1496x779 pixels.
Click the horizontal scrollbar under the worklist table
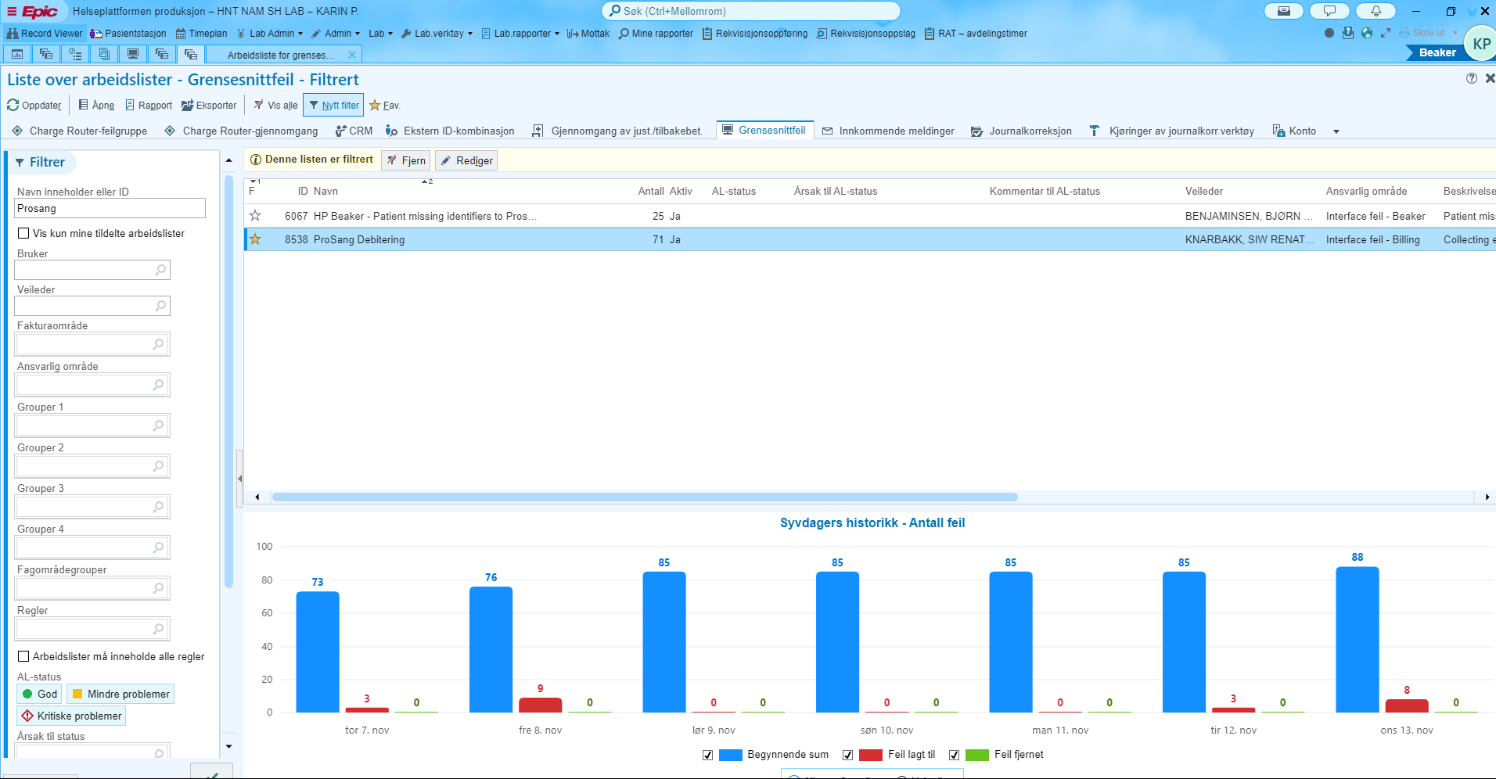tap(645, 497)
